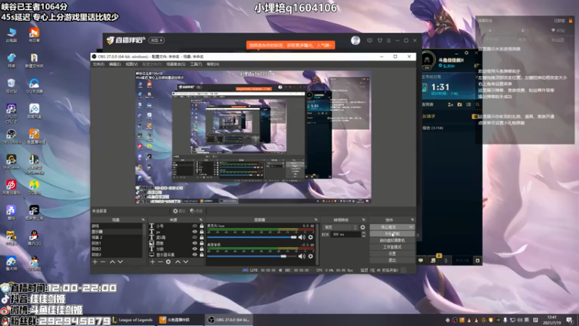Toggle visibility of the 分数 source
This screenshot has height=326, width=579.
[195, 249]
